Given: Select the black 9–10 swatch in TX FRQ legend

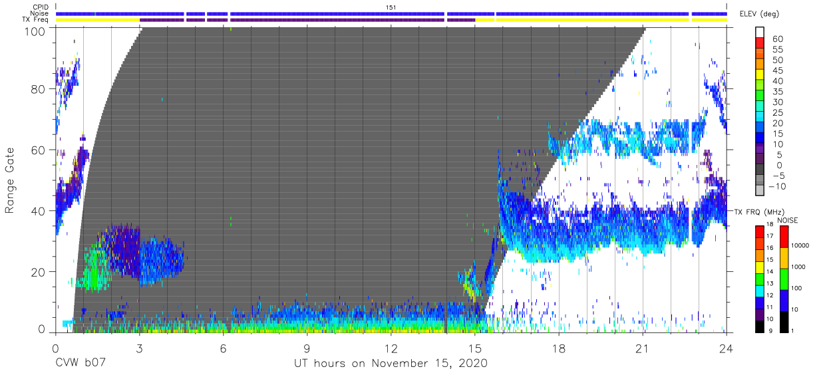Looking at the screenshot, I should pos(760,325).
